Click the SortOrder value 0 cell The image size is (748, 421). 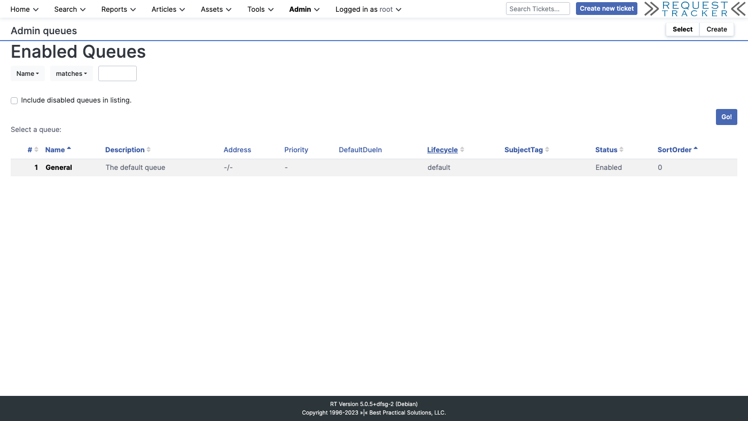click(x=660, y=167)
